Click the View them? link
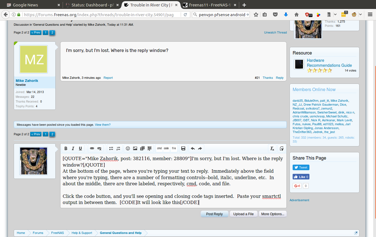Screen dimensions: 376x237 coord(103,125)
